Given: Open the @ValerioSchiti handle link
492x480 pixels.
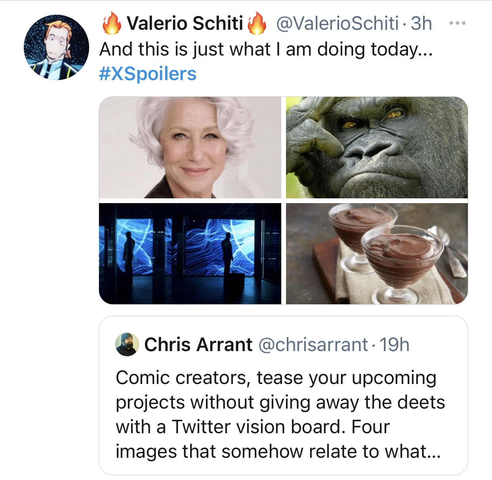Looking at the screenshot, I should [337, 23].
